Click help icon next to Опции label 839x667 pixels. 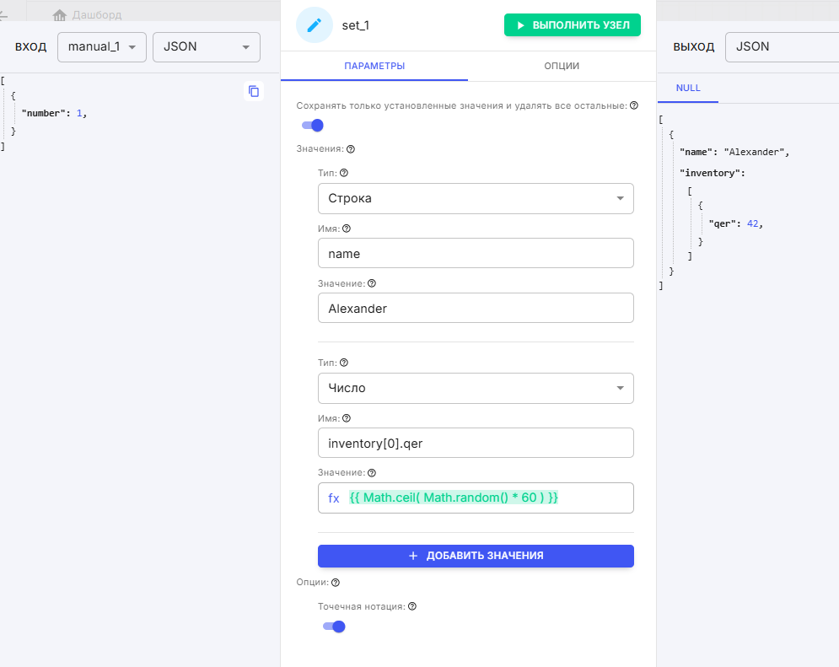[336, 583]
